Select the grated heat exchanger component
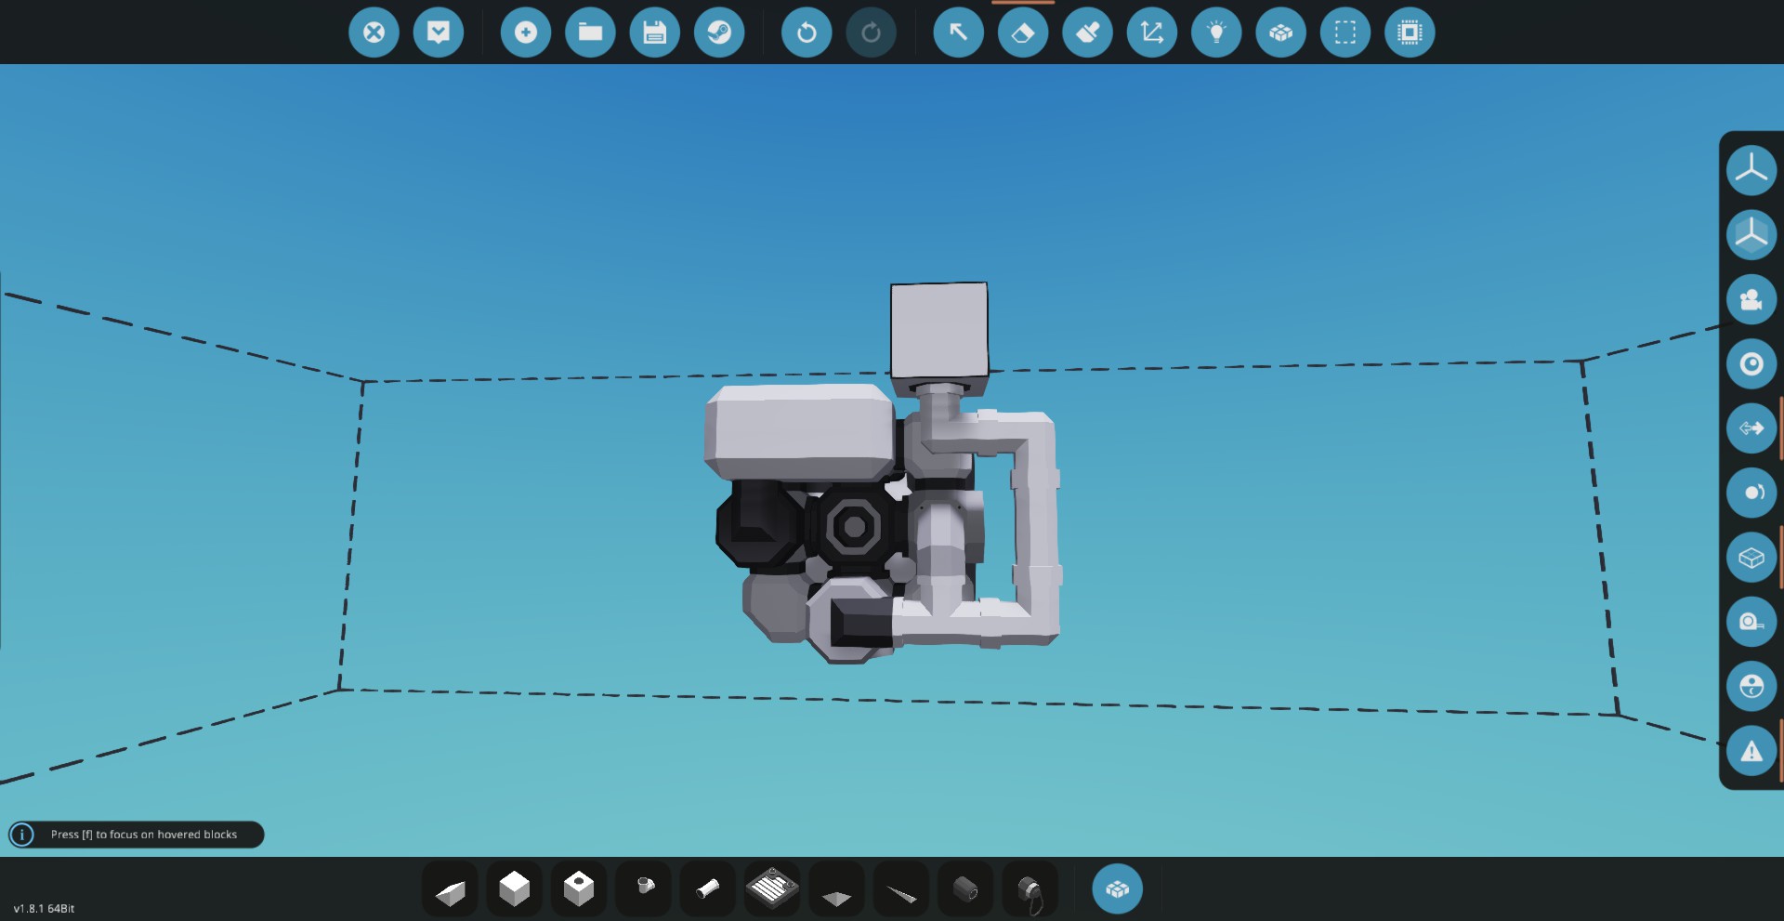Image resolution: width=1784 pixels, height=921 pixels. (772, 890)
